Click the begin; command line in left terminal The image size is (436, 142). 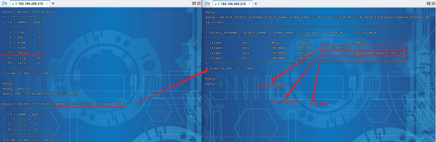pos(16,88)
